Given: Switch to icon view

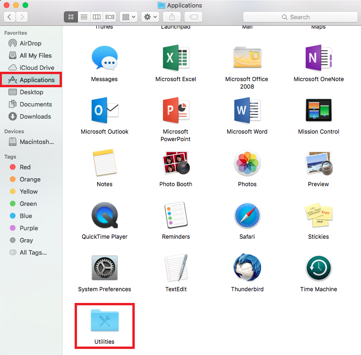Looking at the screenshot, I should [x=71, y=17].
